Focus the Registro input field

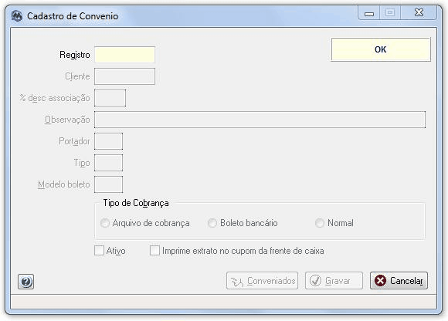124,55
